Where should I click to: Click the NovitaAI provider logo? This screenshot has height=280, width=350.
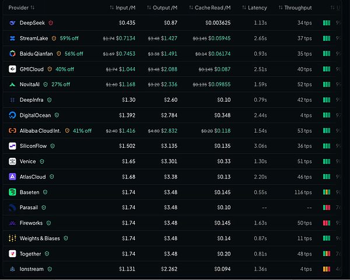pos(12,85)
